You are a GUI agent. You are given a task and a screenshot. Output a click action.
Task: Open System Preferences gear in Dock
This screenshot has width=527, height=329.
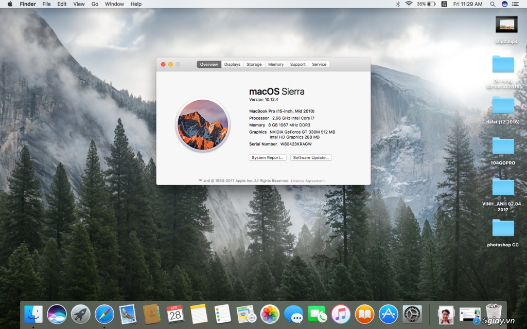(412, 314)
